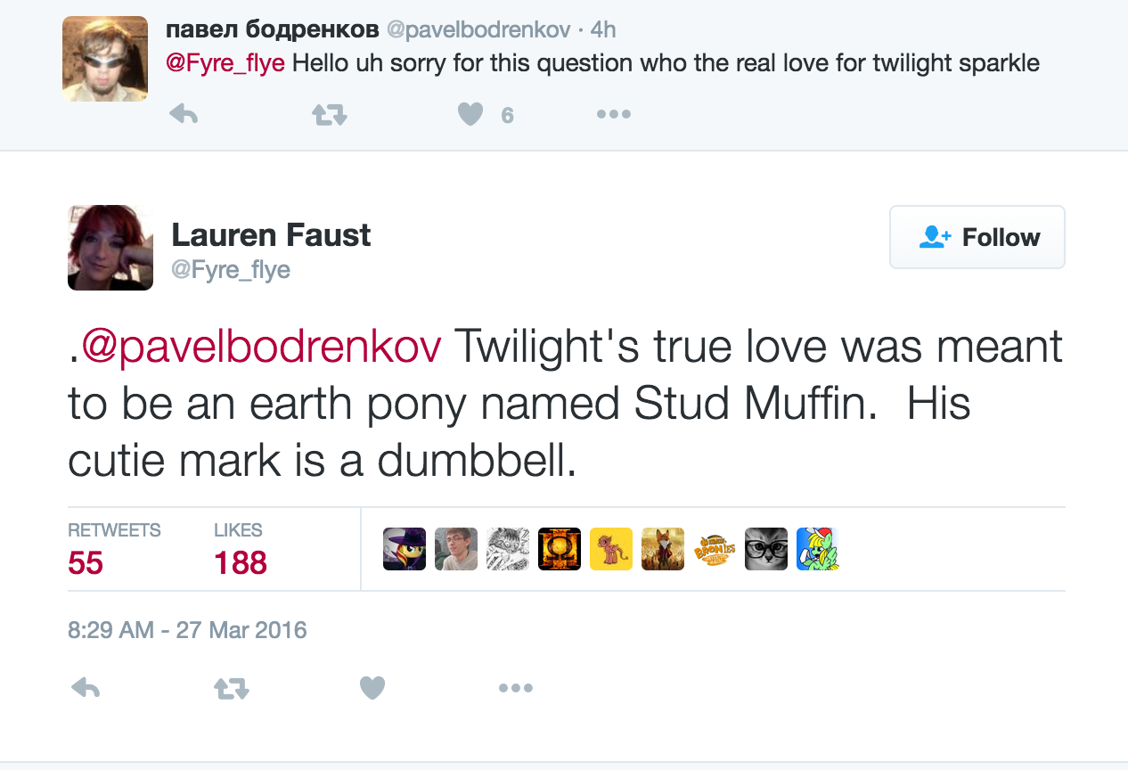This screenshot has height=770, width=1128.
Task: View the 55 retweets list
Action: tap(86, 561)
